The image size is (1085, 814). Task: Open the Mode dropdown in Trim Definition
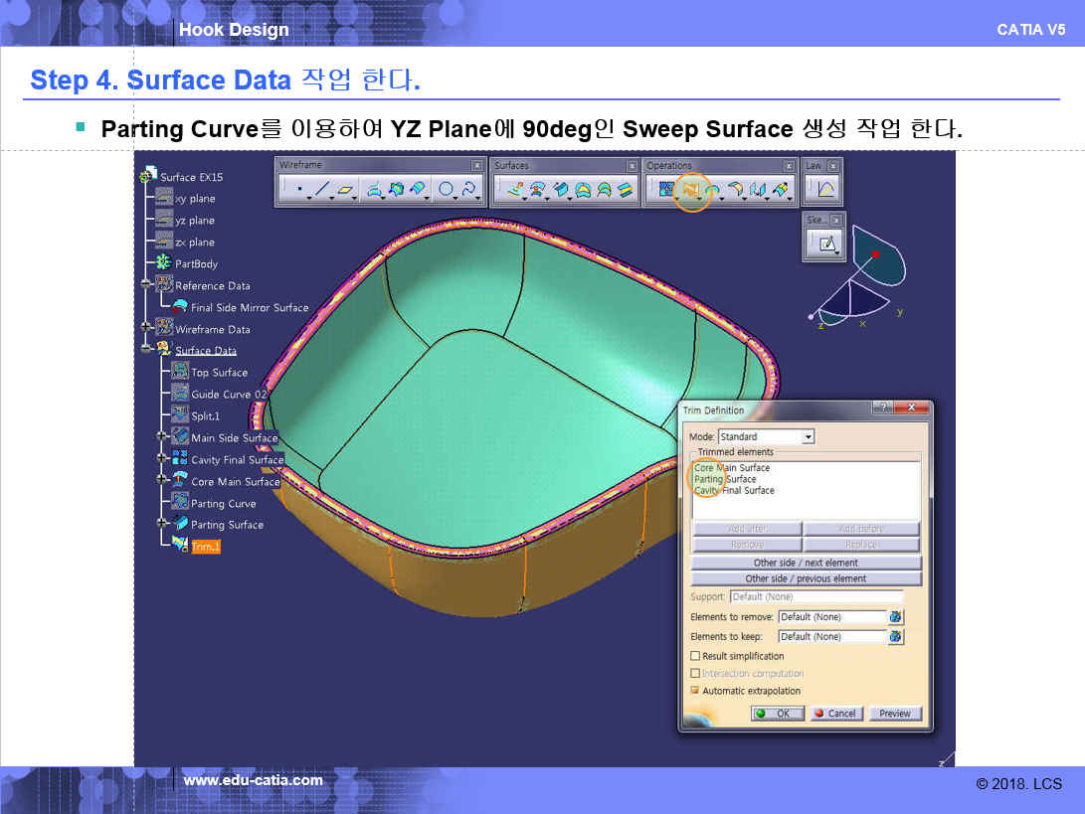coord(808,437)
